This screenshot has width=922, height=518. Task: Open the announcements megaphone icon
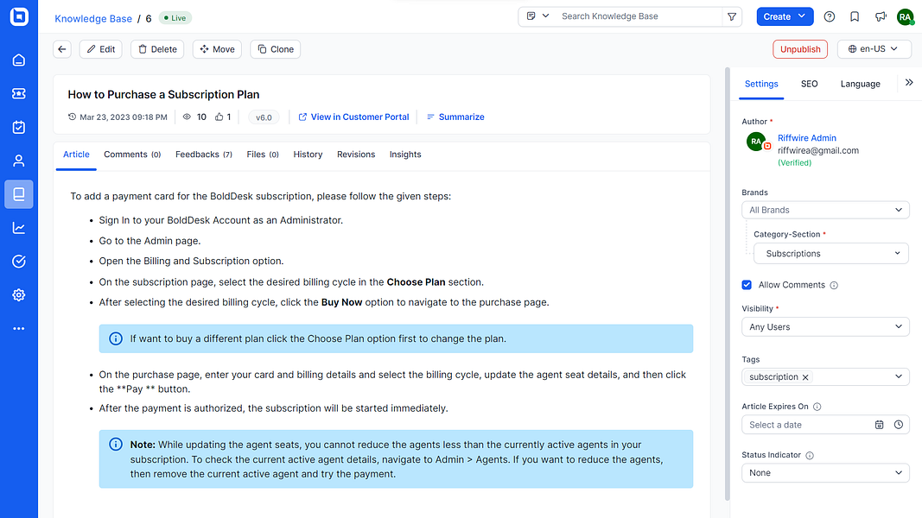[881, 16]
